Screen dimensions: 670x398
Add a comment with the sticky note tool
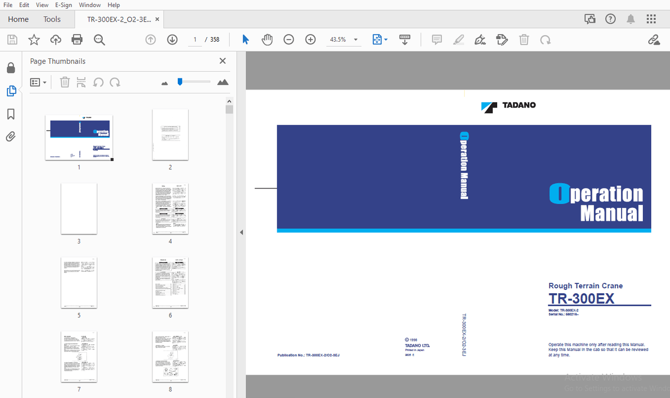point(436,39)
